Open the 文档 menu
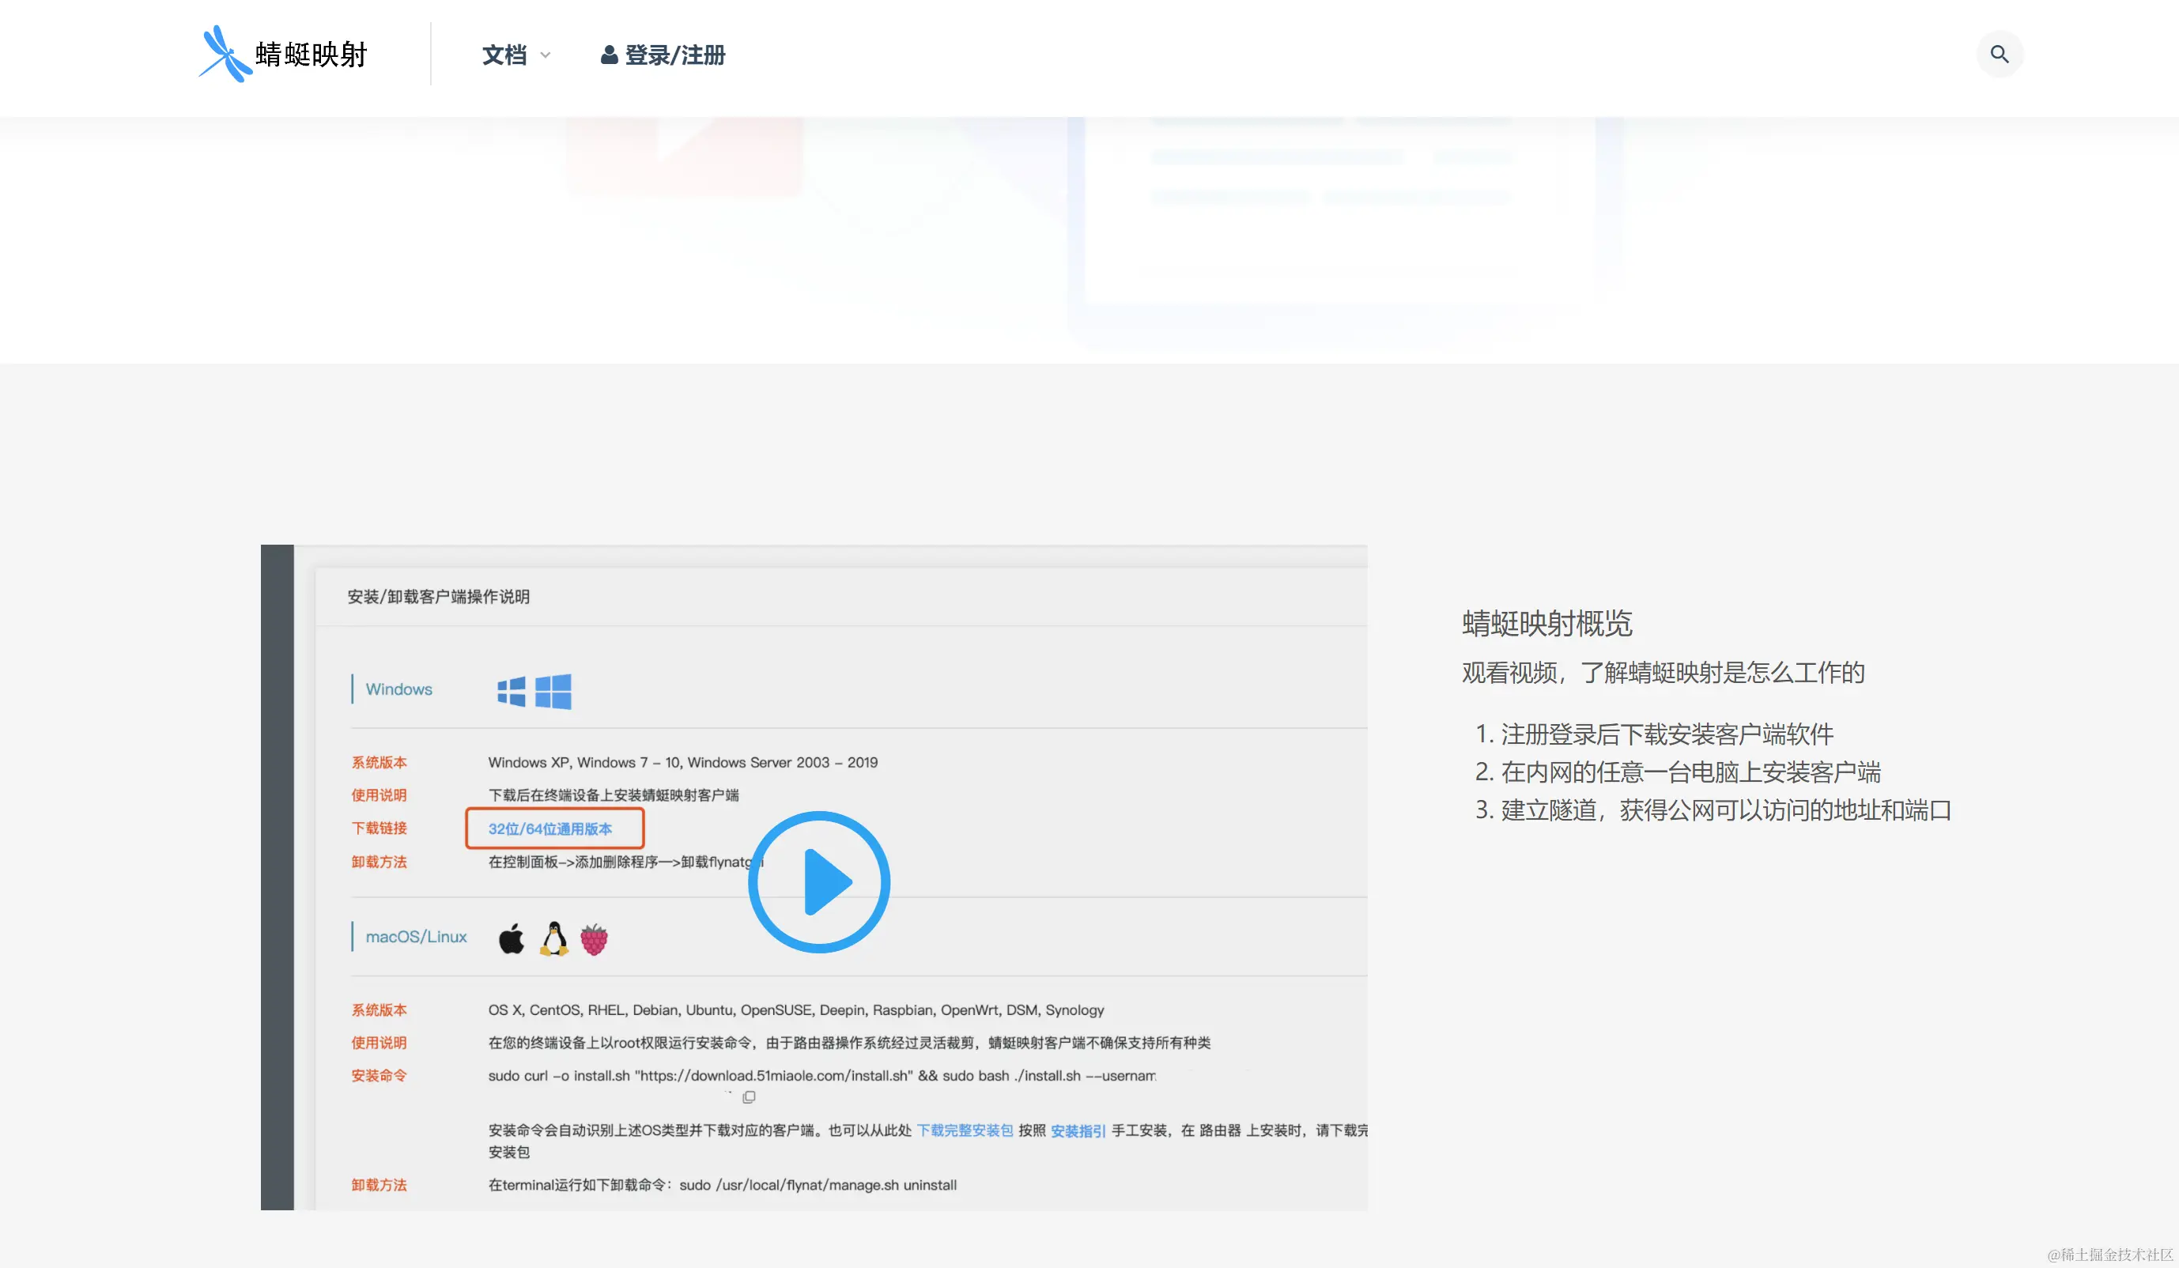This screenshot has width=2179, height=1268. [504, 55]
